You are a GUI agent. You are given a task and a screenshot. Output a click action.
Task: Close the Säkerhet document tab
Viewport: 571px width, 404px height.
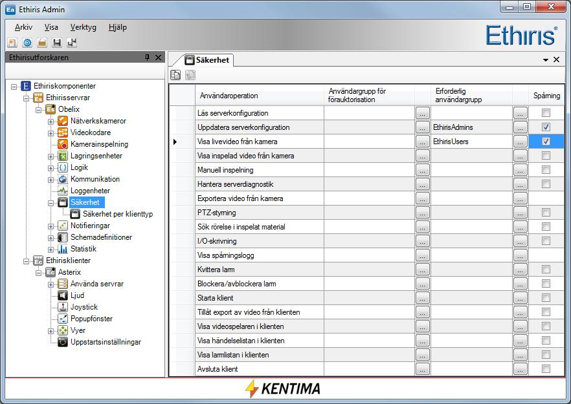tap(557, 59)
